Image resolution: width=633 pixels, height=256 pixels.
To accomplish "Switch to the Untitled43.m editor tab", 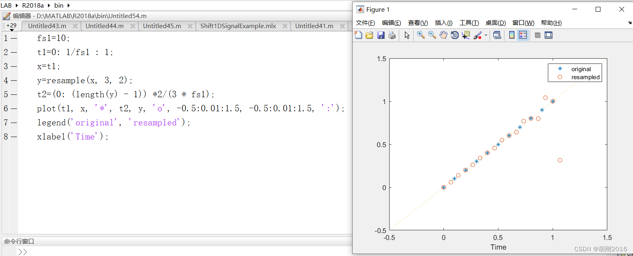I will click(47, 26).
